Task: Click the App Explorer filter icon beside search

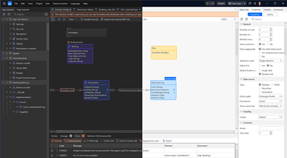Action: [46, 14]
